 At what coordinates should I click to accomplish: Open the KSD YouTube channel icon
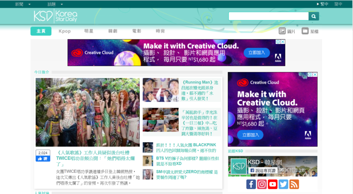coord(273,184)
